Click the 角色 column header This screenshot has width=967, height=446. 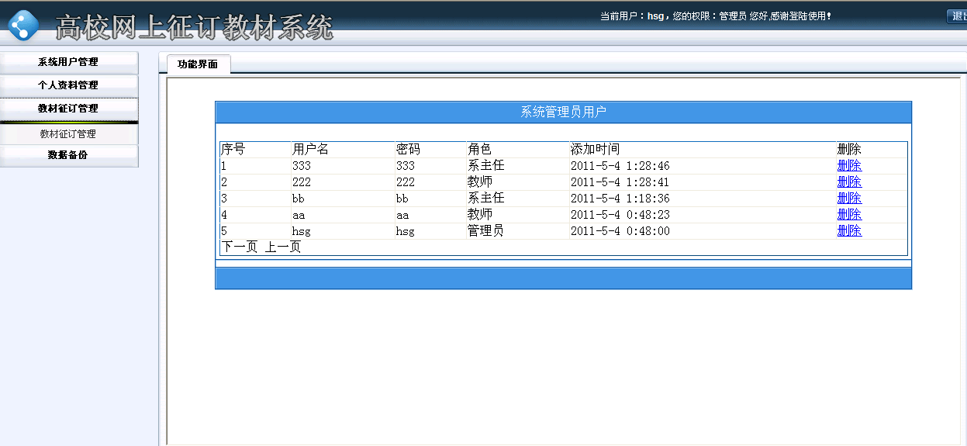pyautogui.click(x=479, y=150)
